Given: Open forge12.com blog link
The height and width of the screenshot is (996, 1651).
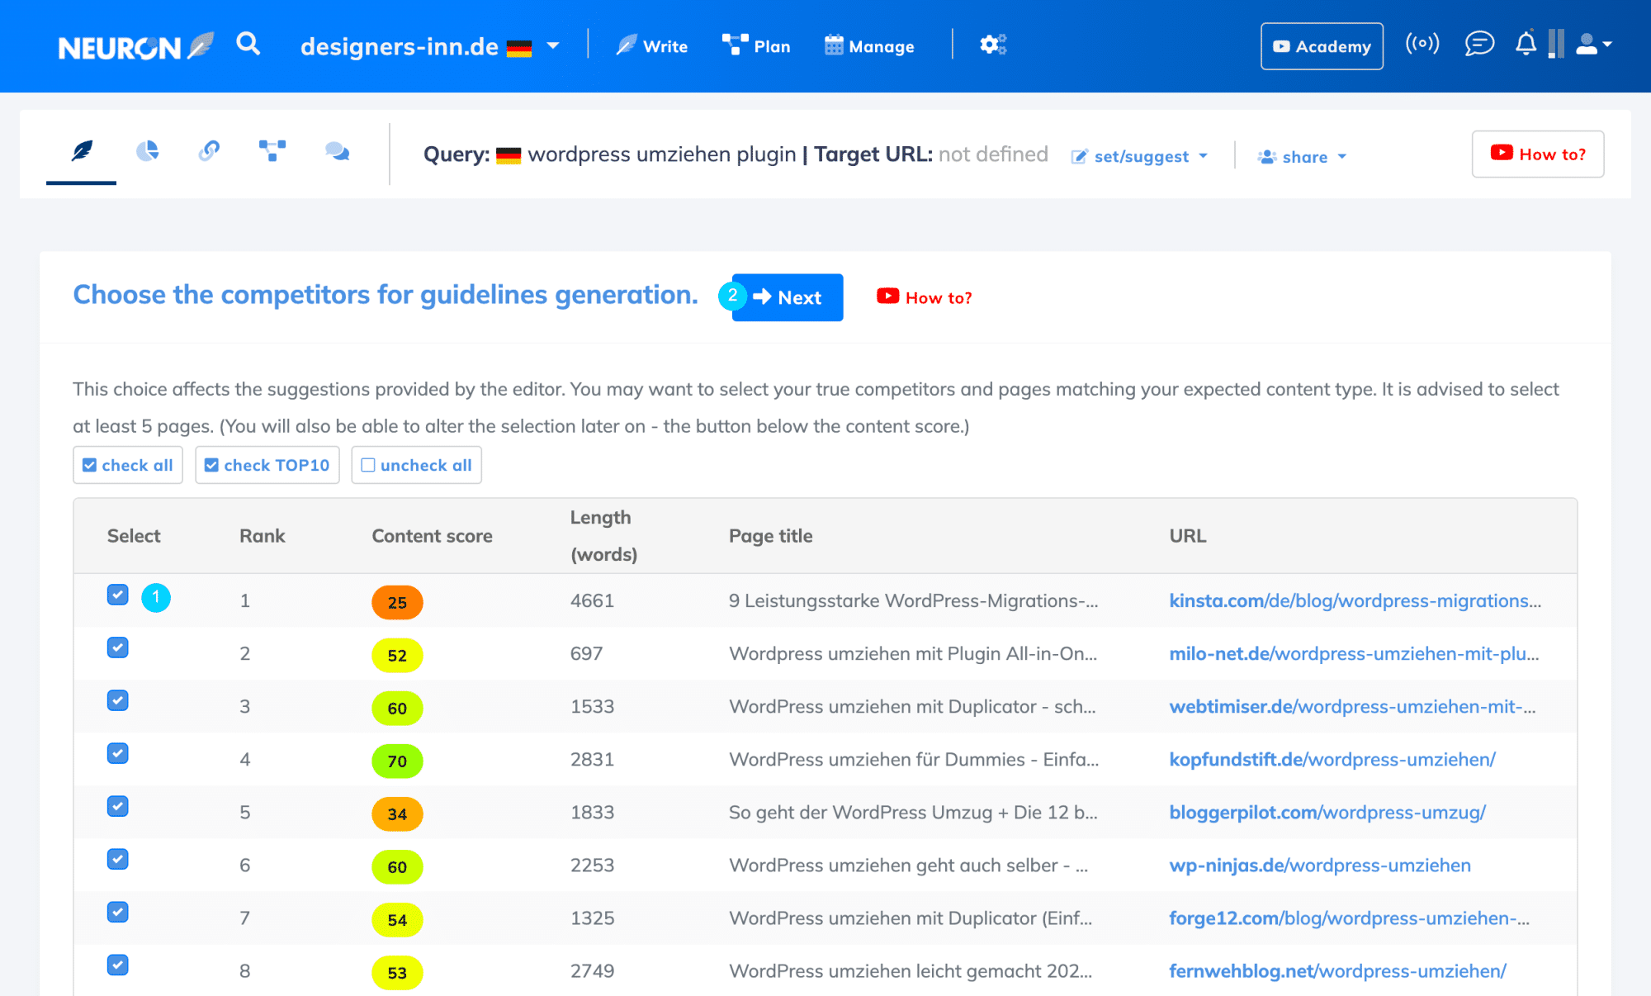Looking at the screenshot, I should click(x=1349, y=918).
